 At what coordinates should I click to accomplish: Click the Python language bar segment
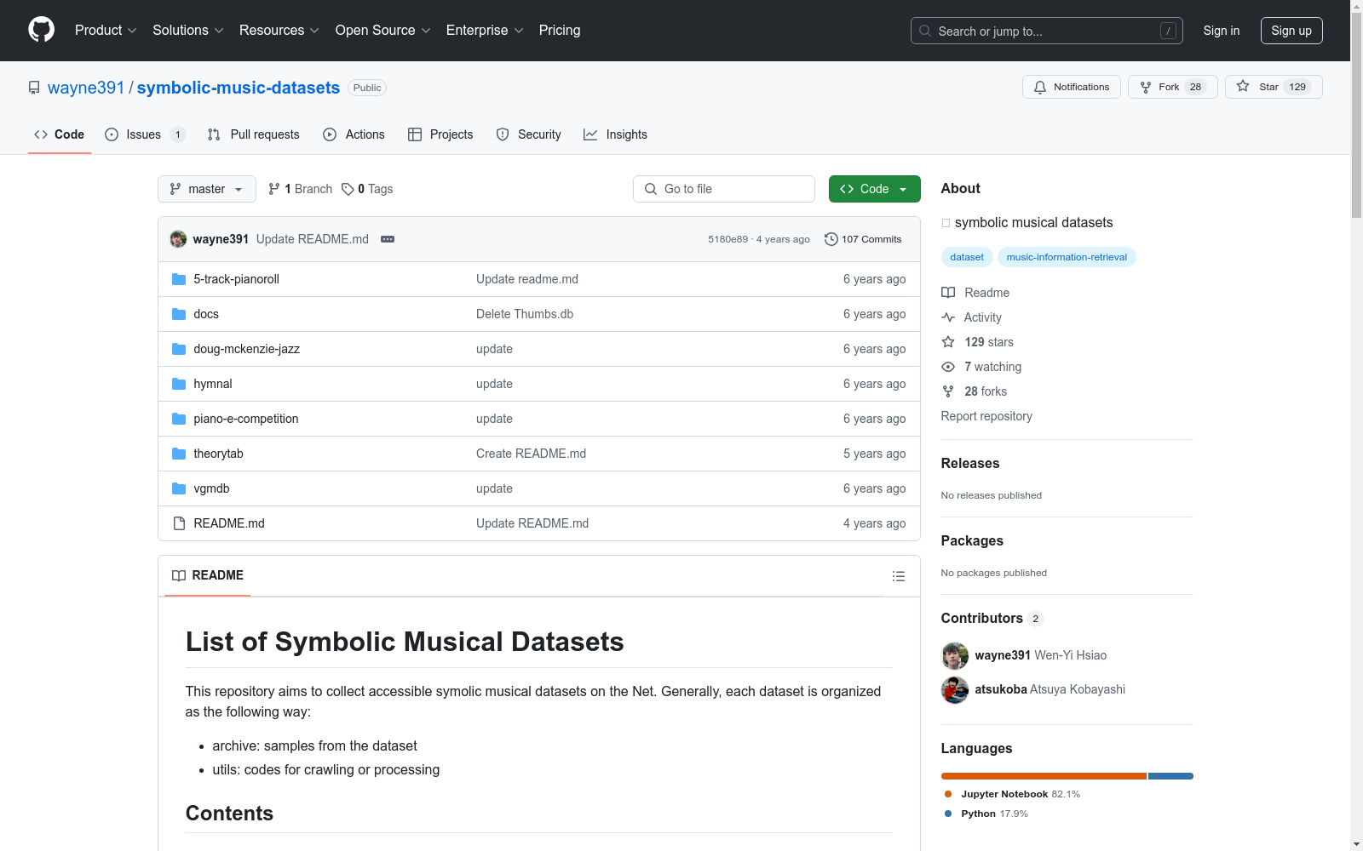pos(1170,776)
